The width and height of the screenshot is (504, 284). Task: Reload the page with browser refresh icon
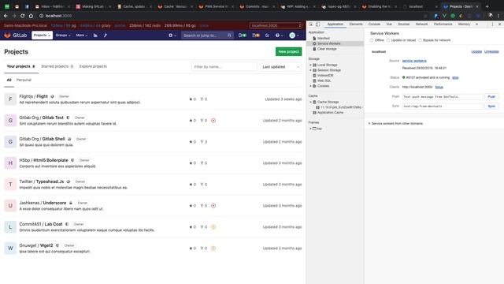(22, 16)
